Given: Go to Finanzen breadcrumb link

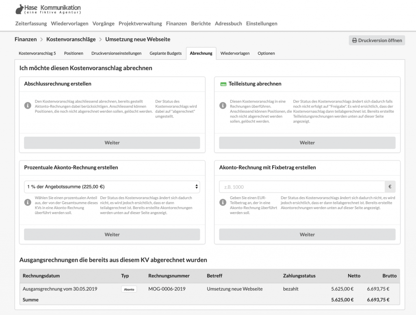Looking at the screenshot, I should tap(26, 39).
